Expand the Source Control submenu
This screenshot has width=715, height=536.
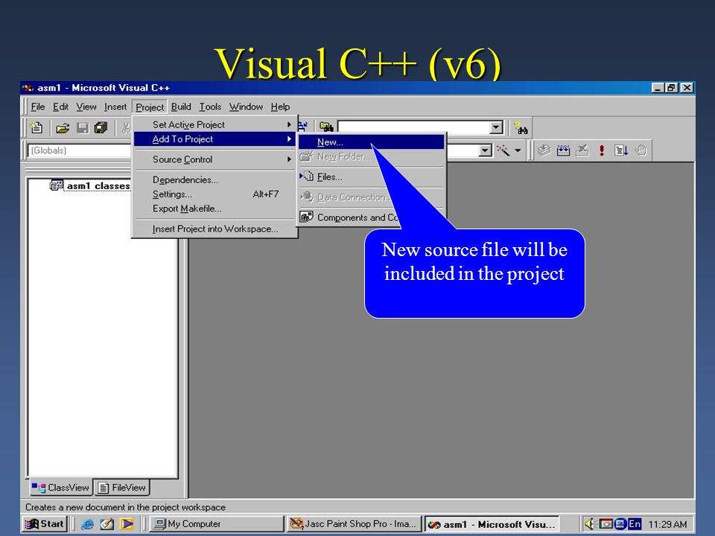214,159
